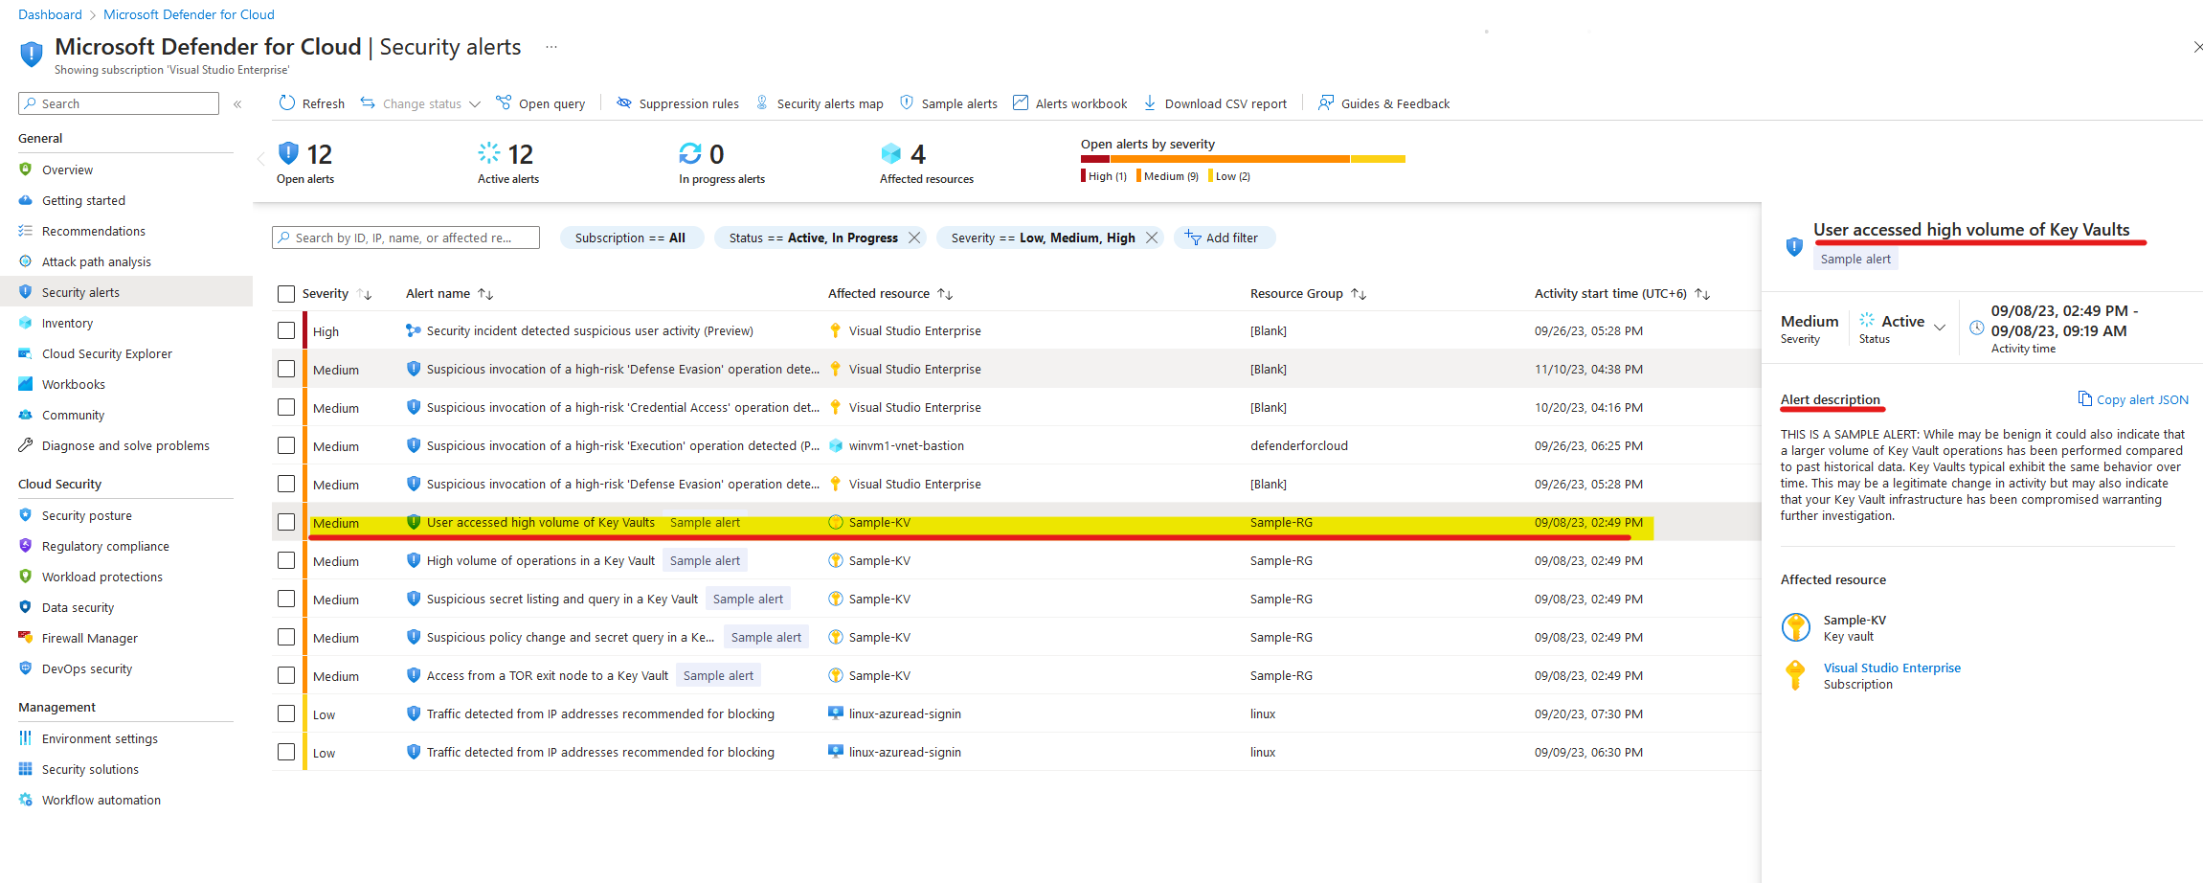Click the Download CSV report icon
Screen dimensions: 2203x883
click(1150, 102)
